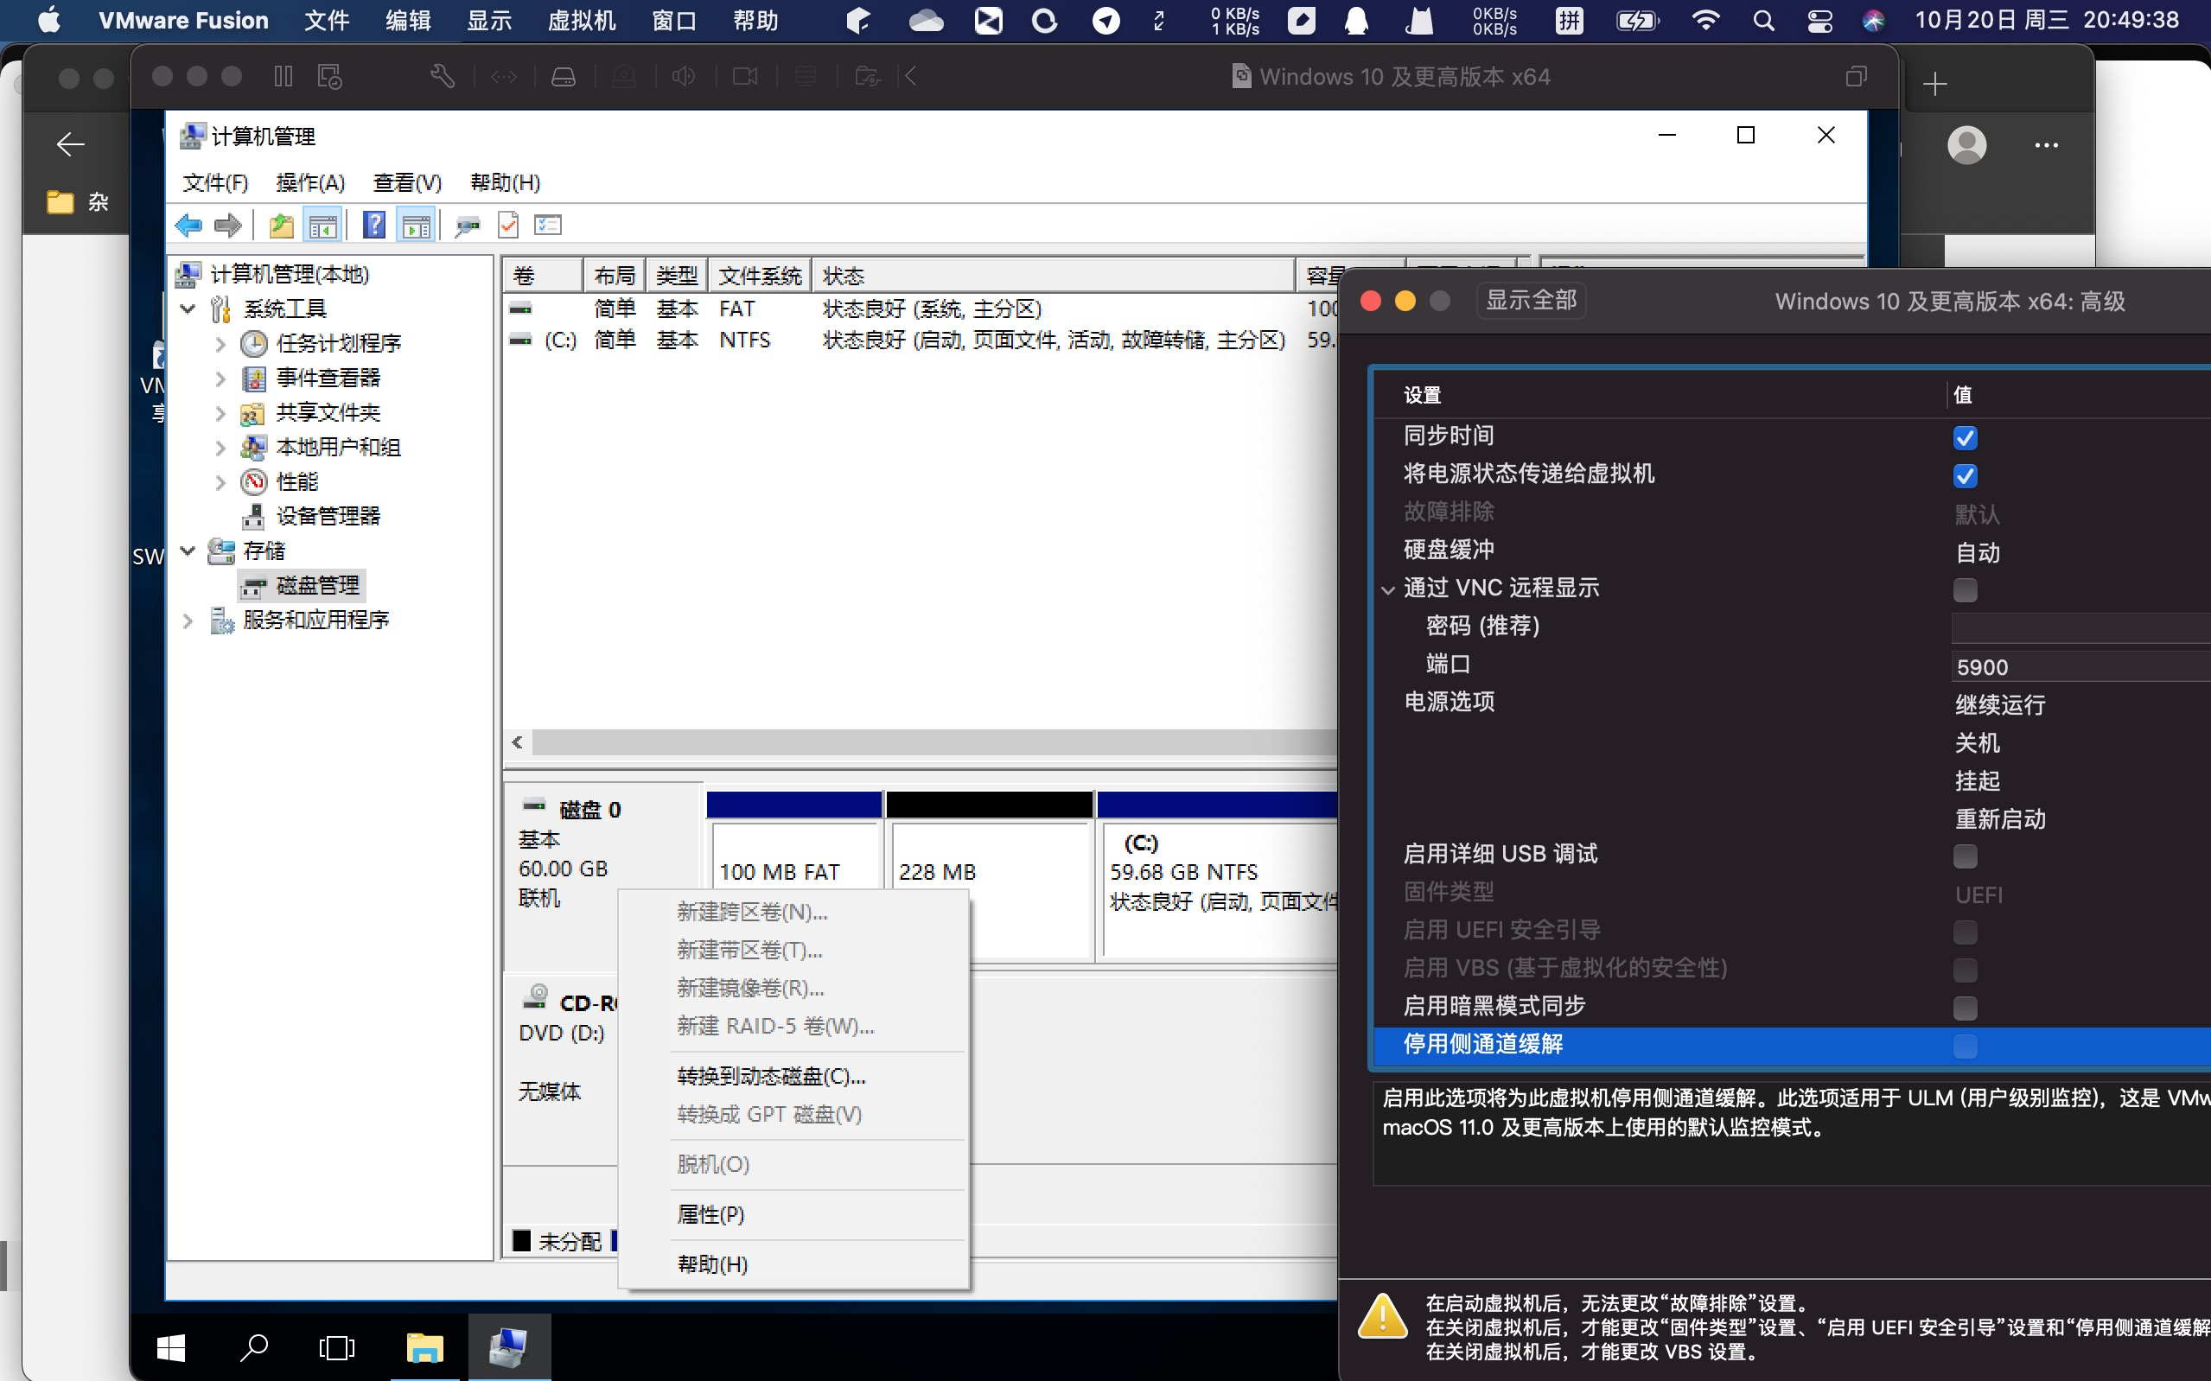
Task: Uncheck the 同步时间 checkbox
Action: 1966,437
